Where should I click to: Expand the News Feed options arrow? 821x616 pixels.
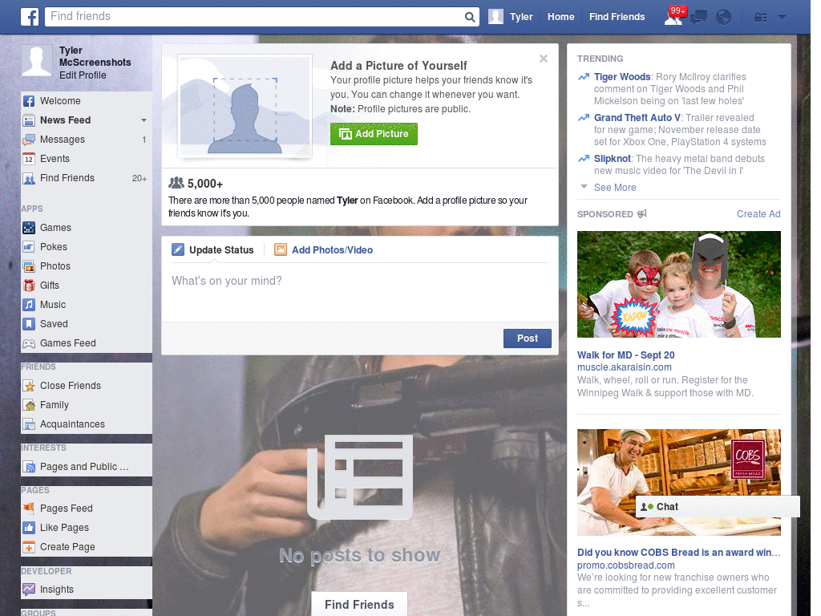(x=144, y=120)
